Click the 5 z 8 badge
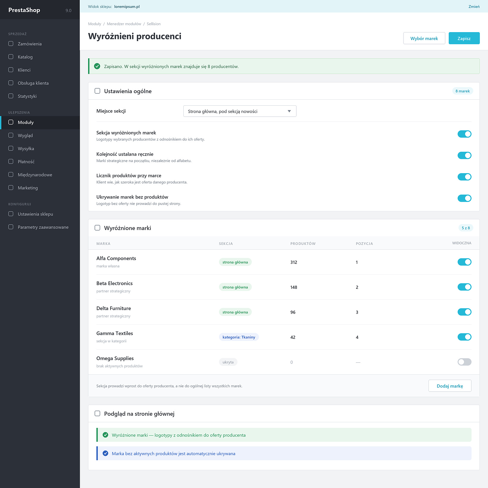Screen dimensions: 488x488 pyautogui.click(x=466, y=228)
